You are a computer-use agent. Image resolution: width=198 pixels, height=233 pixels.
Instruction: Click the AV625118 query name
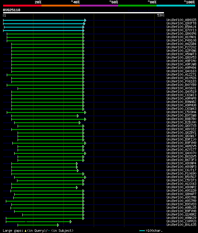point(11,10)
